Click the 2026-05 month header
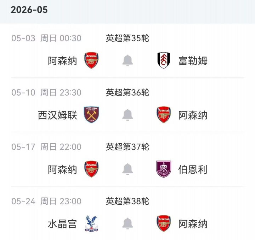This screenshot has width=255, height=240. pos(29,10)
